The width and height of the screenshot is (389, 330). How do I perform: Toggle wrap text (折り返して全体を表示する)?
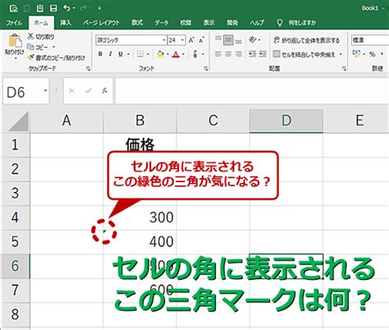click(306, 40)
